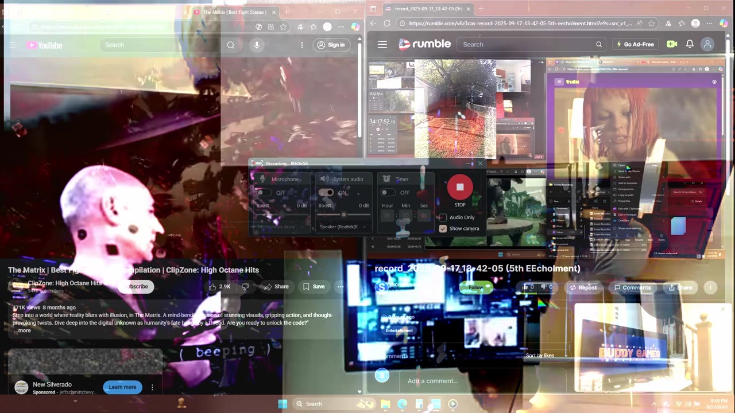The height and width of the screenshot is (413, 735).
Task: Click the Timer Hour field
Action: point(387,216)
